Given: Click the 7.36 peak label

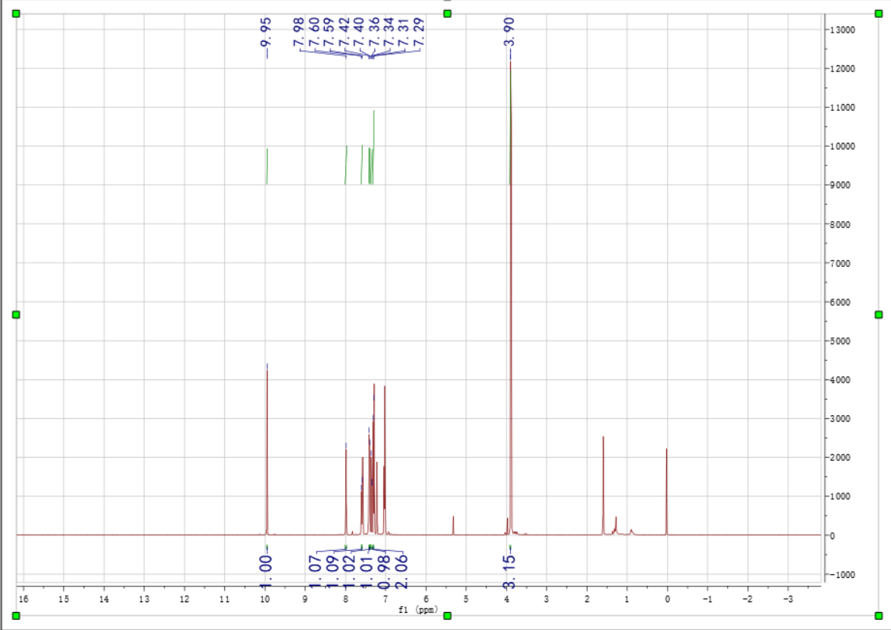Looking at the screenshot, I should tap(373, 32).
